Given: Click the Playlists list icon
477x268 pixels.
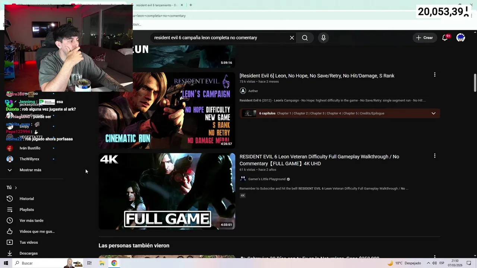Looking at the screenshot, I should [10, 210].
